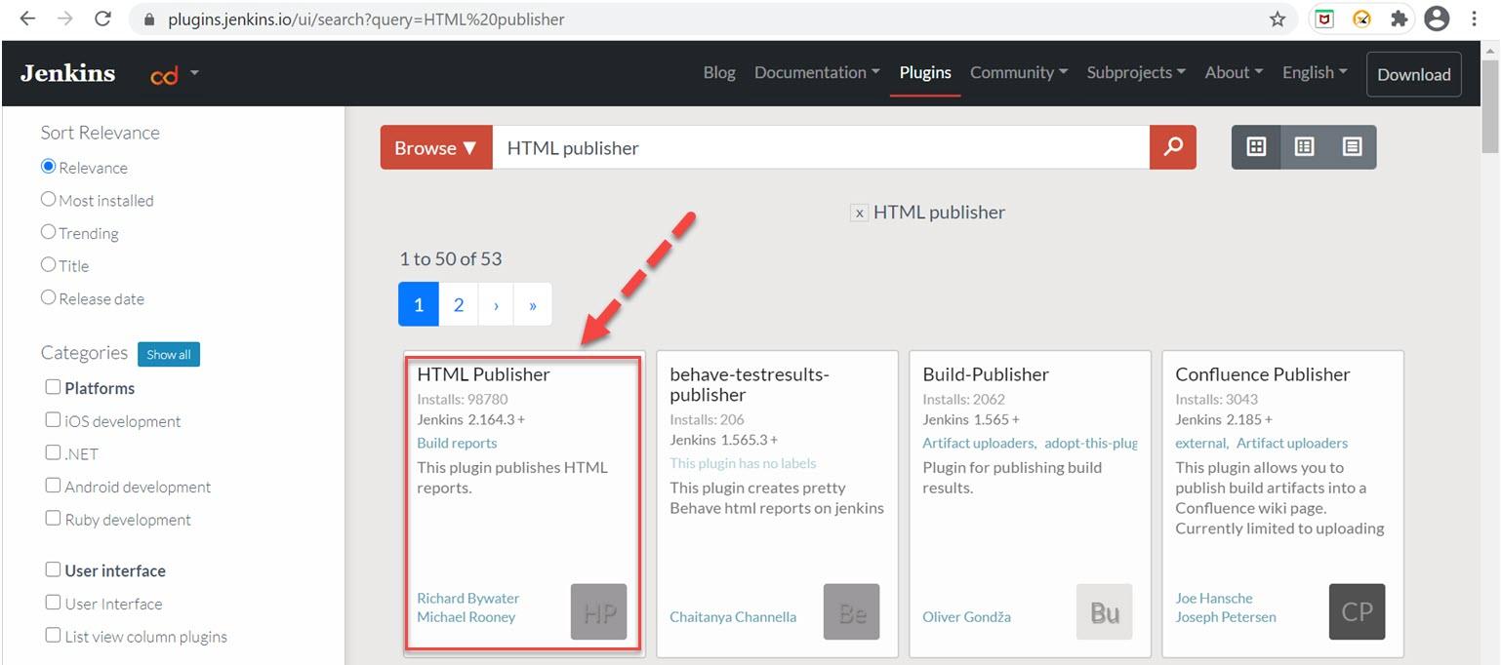The width and height of the screenshot is (1501, 665).
Task: Click author Chaitanya Channella
Action: [x=733, y=616]
